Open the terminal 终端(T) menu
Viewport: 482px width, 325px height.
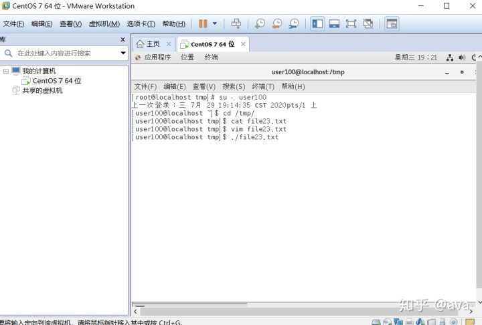tap(263, 87)
